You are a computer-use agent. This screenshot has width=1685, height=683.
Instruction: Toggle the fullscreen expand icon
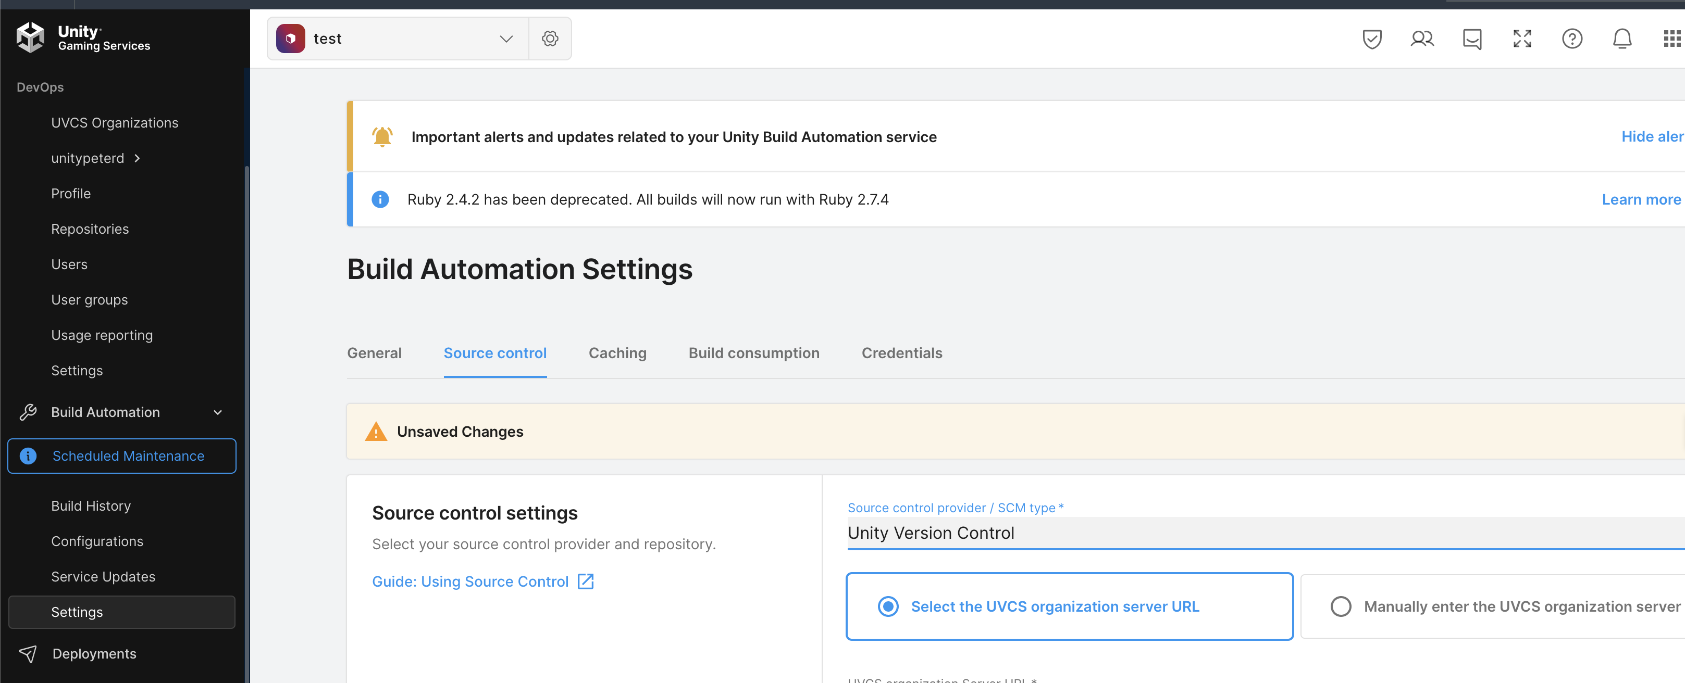click(x=1521, y=39)
